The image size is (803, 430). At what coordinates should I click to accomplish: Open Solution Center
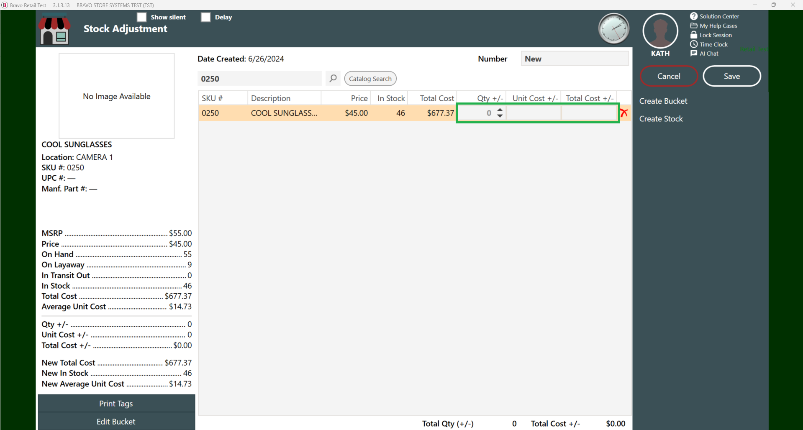(719, 16)
